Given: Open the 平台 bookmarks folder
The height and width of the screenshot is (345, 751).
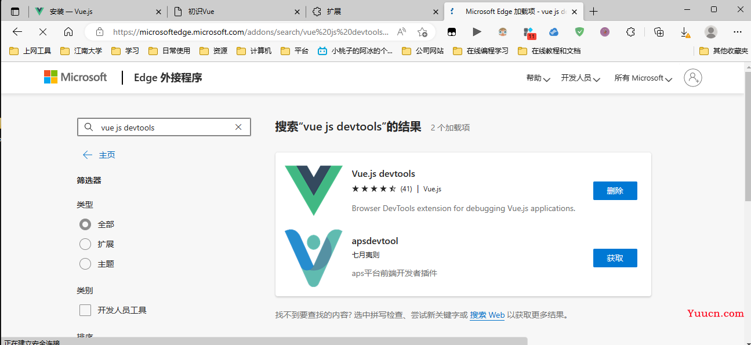Looking at the screenshot, I should 295,51.
